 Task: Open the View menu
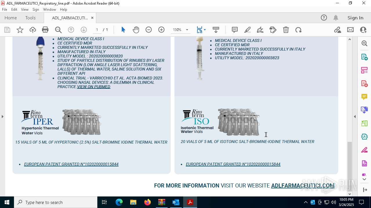point(25,9)
